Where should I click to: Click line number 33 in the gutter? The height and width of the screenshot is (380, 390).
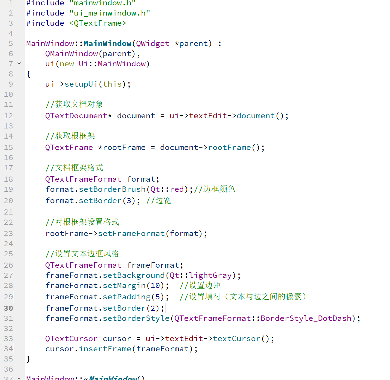(x=8, y=338)
